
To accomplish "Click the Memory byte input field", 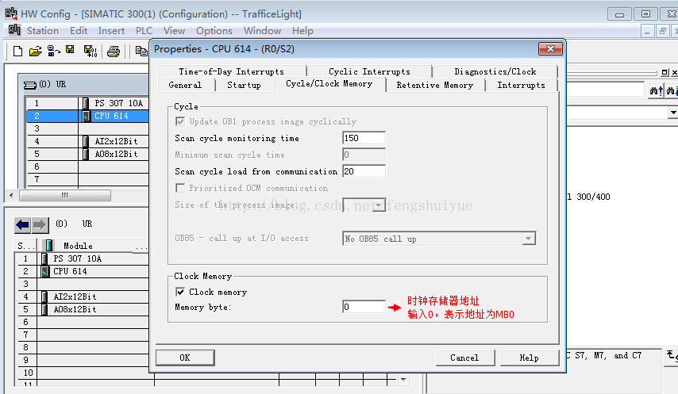I will click(364, 307).
